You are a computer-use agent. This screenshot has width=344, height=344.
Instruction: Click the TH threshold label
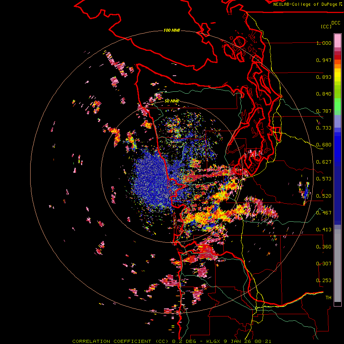(x=328, y=298)
